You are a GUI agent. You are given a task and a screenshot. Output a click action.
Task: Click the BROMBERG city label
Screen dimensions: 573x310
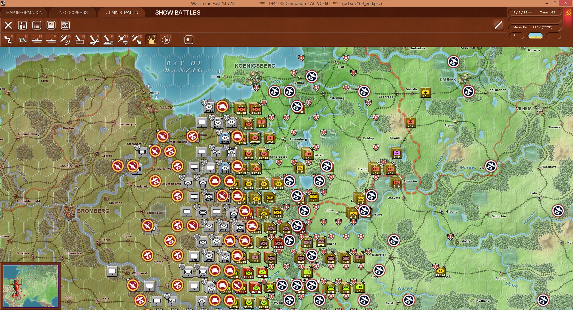(93, 211)
